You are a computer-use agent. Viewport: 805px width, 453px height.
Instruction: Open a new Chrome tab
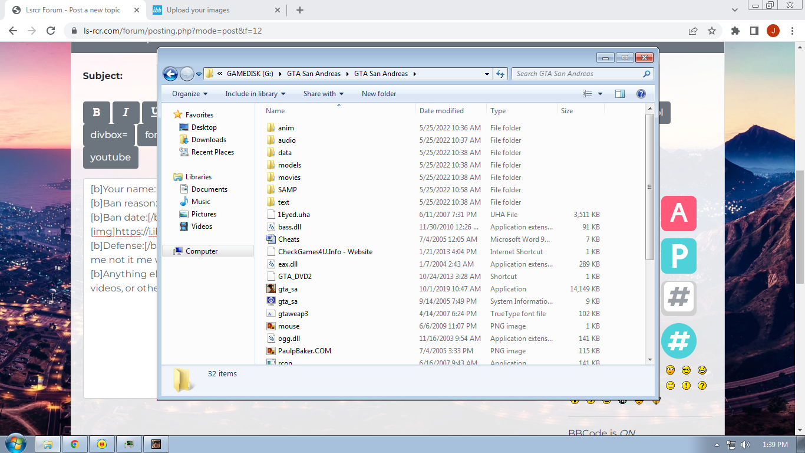pyautogui.click(x=300, y=10)
